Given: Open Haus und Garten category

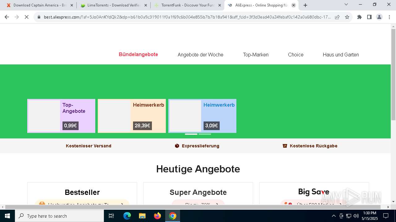Looking at the screenshot, I should [x=341, y=55].
